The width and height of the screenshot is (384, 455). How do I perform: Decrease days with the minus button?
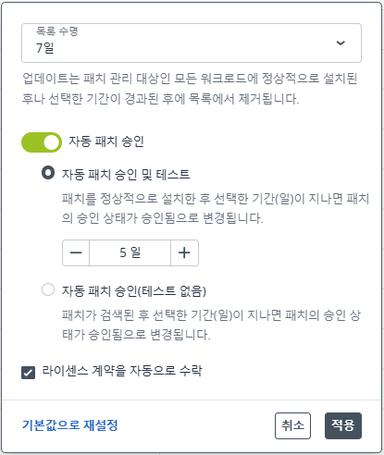[x=76, y=252]
